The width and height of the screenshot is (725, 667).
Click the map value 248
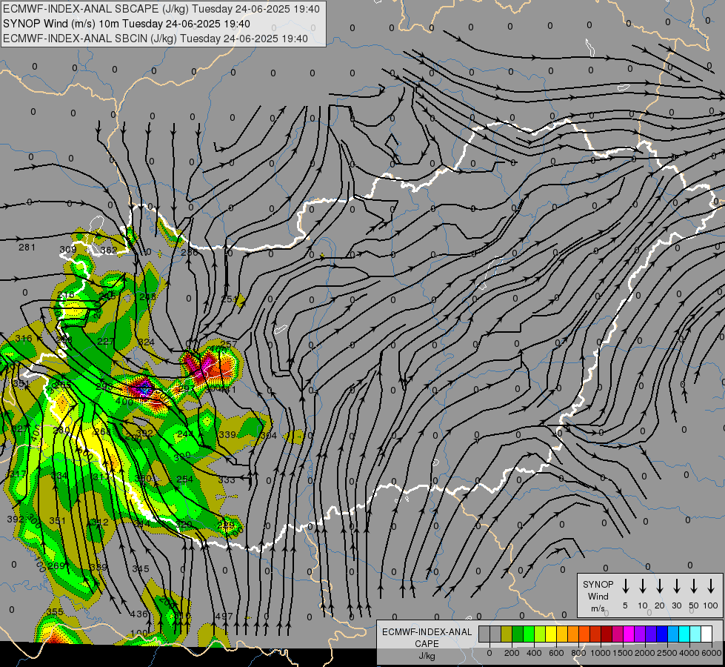(x=147, y=296)
